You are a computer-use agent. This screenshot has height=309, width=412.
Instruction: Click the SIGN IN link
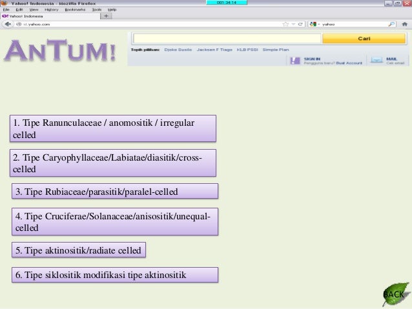point(312,59)
